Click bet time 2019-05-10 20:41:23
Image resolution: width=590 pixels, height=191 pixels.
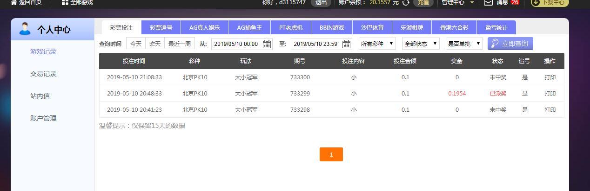[134, 110]
